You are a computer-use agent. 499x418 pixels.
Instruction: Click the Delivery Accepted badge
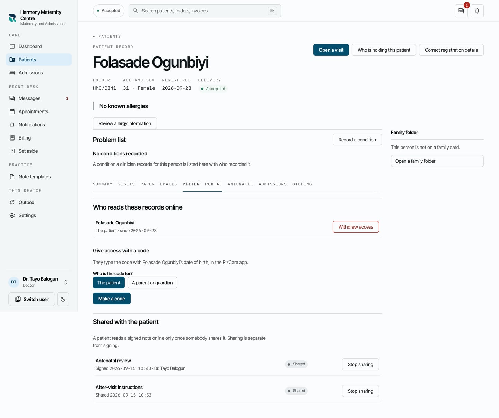(x=213, y=89)
